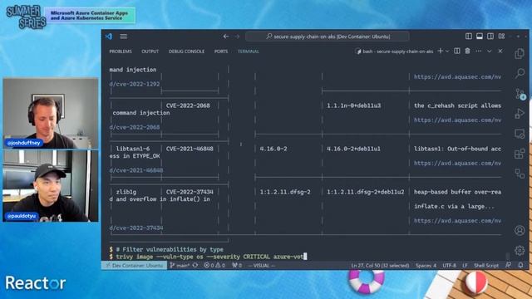Switch to the OUTPUT tab
The image size is (532, 299).
(150, 51)
